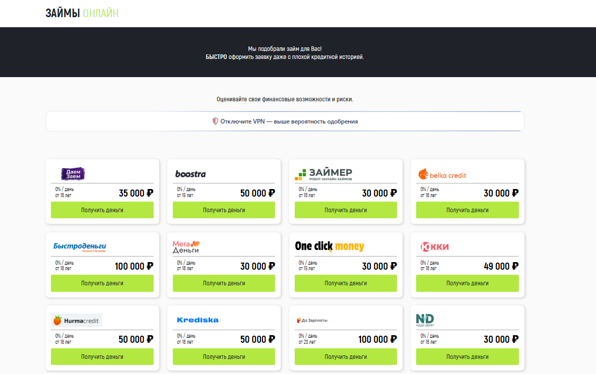The height and width of the screenshot is (374, 596).
Task: Click Получить деньги under Быстроденьги
Action: tap(102, 283)
